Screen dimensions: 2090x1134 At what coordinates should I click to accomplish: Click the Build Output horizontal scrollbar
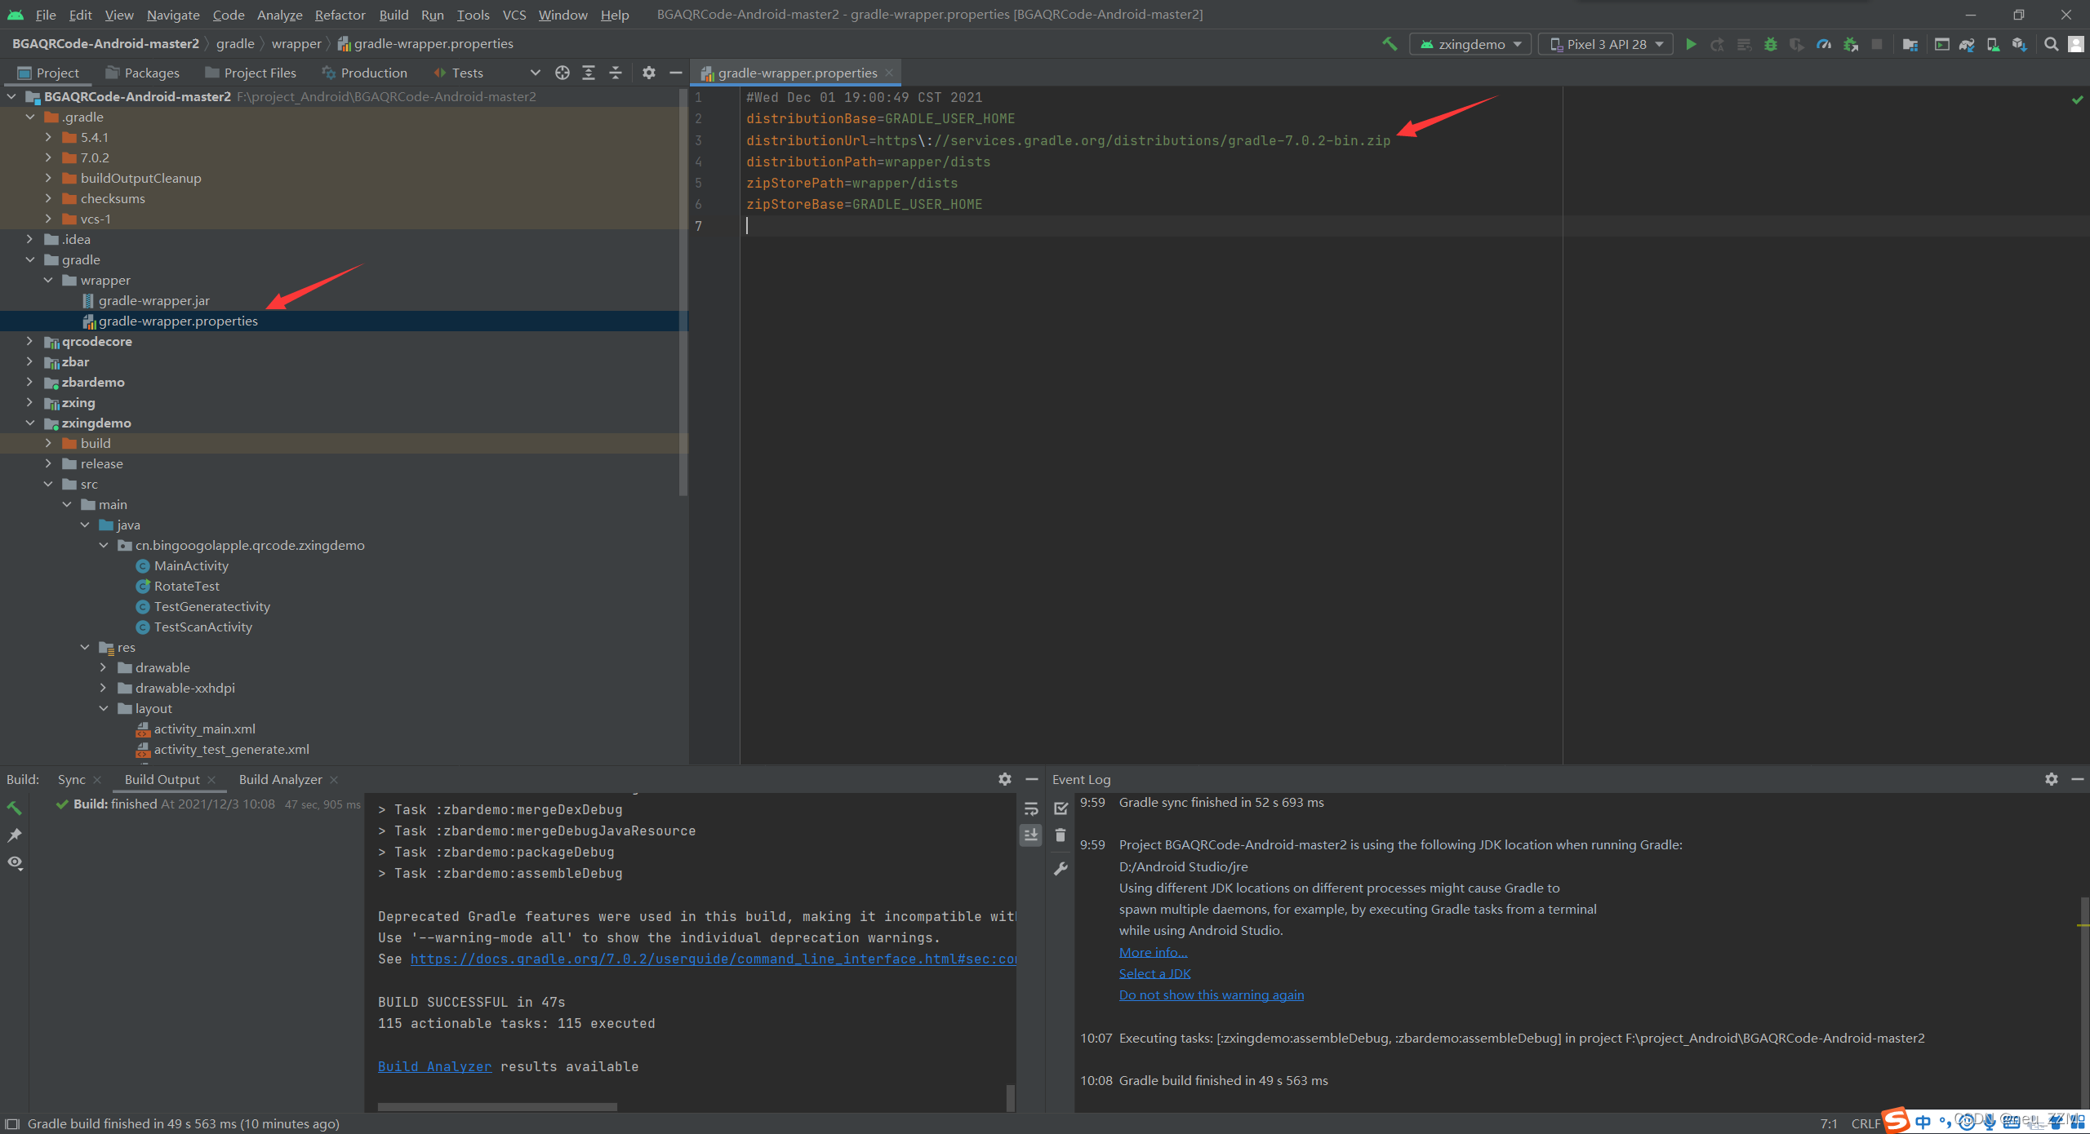497,1106
